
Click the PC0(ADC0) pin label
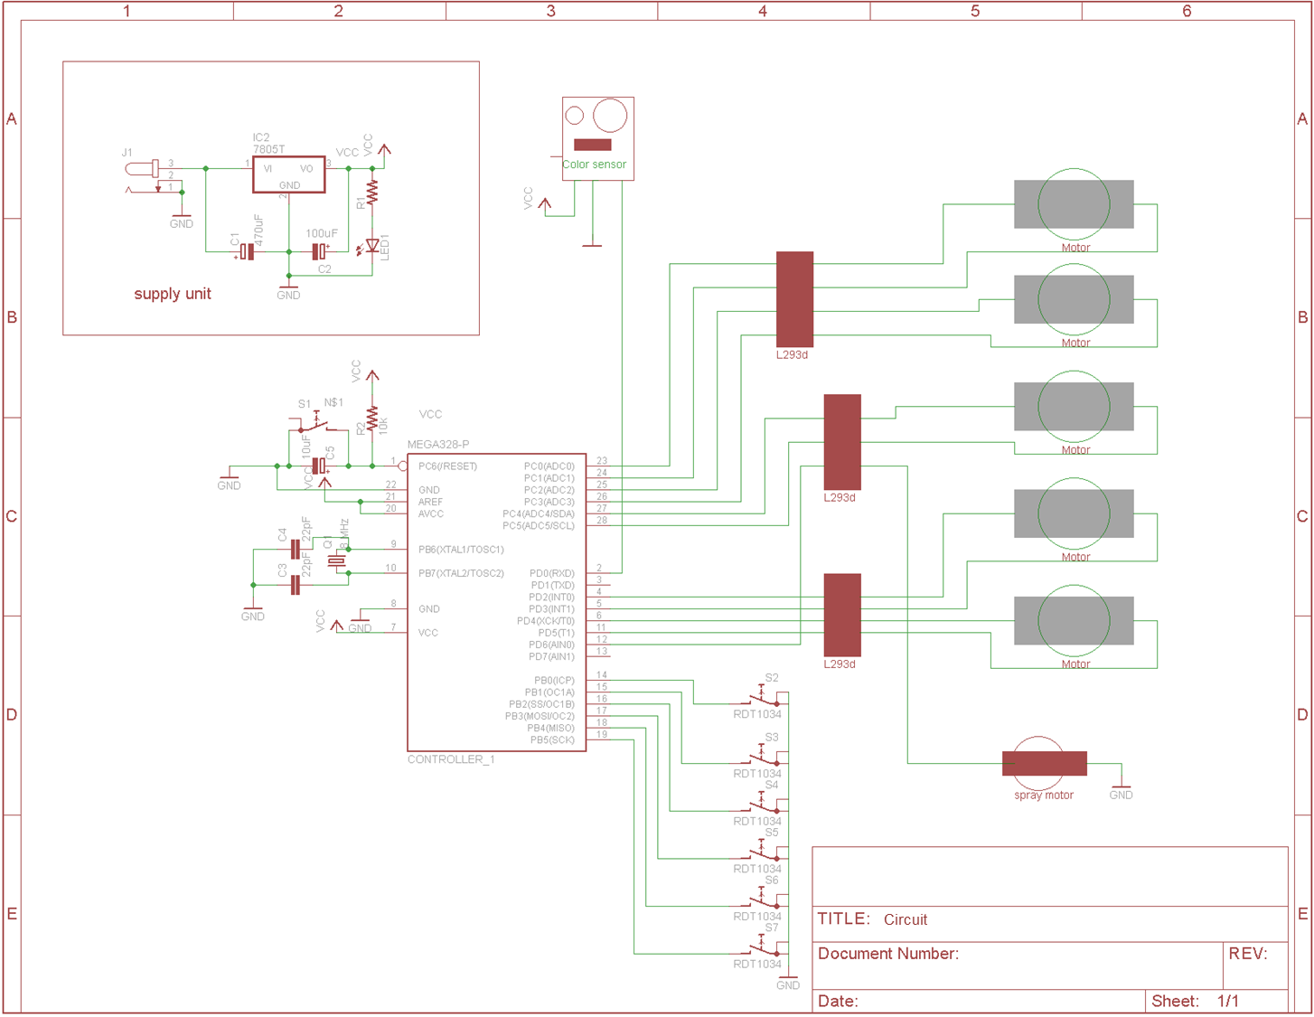click(x=549, y=466)
